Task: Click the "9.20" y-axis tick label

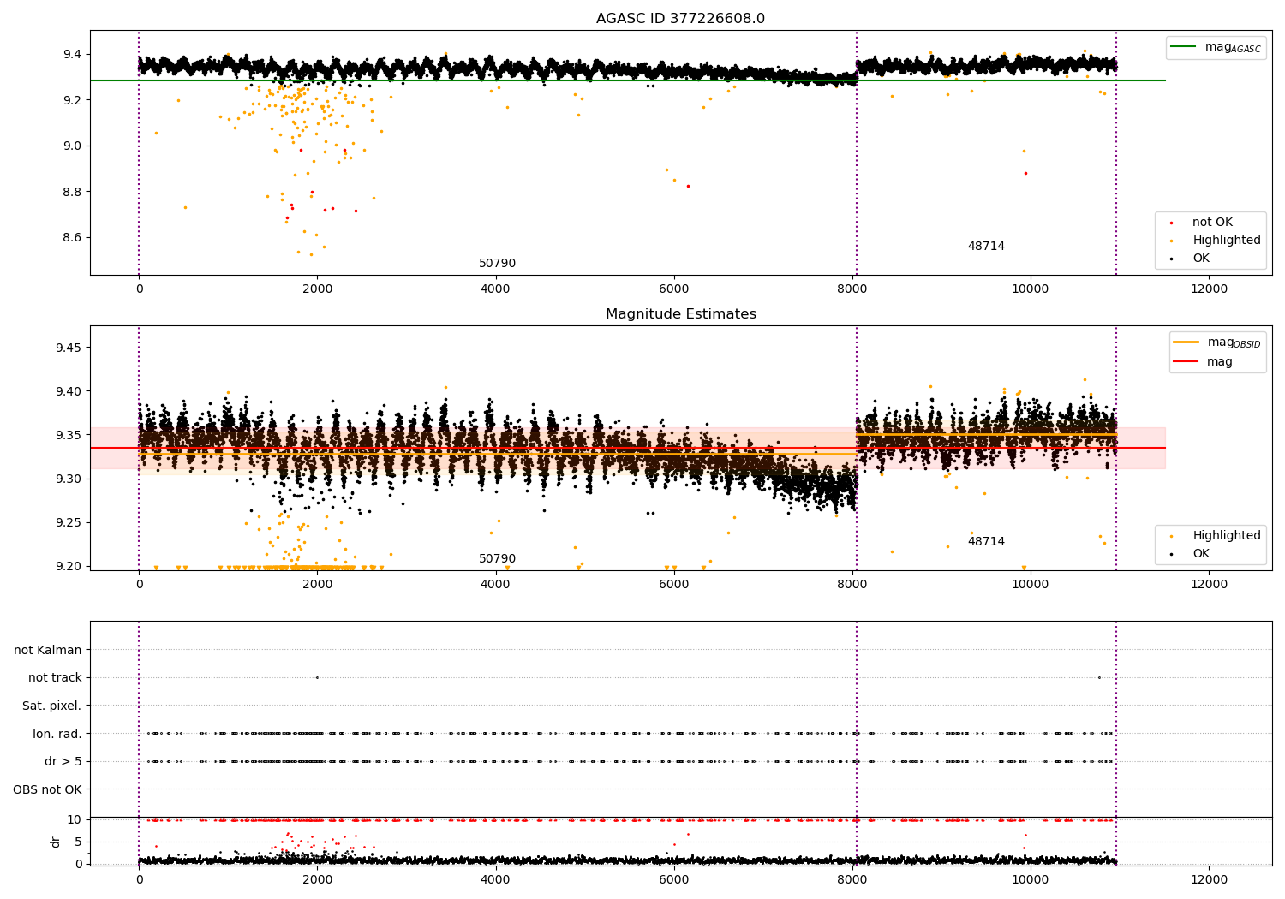Action: 68,567
